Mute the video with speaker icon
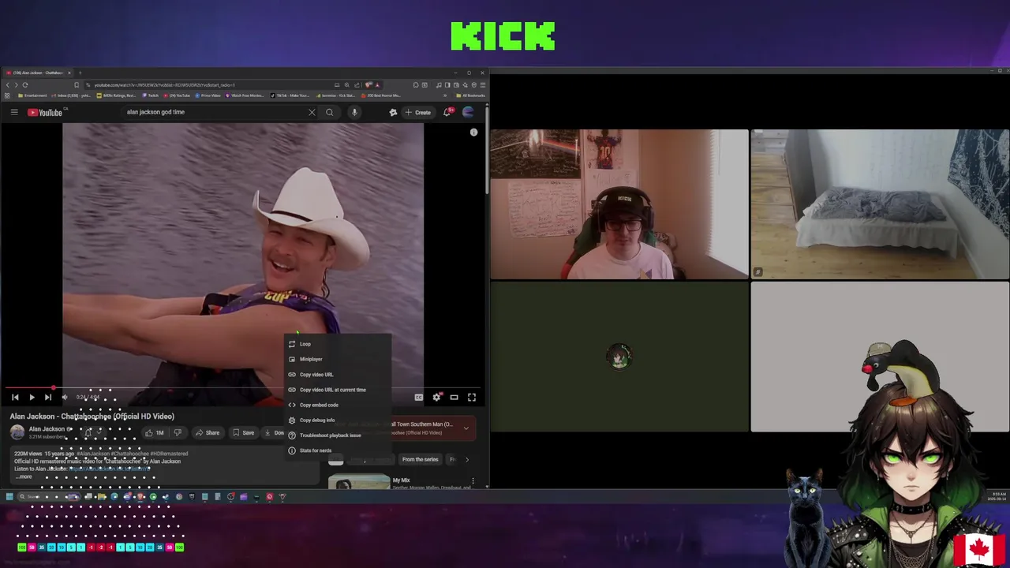The width and height of the screenshot is (1010, 568). pyautogui.click(x=65, y=398)
